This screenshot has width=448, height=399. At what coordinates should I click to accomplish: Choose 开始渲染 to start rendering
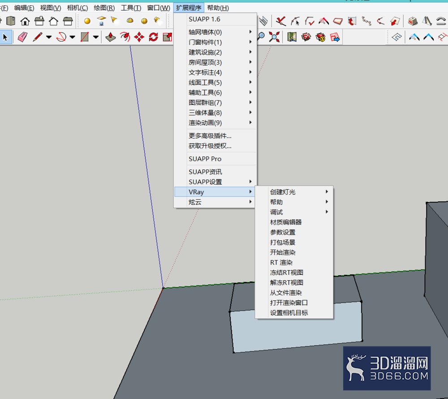294,252
